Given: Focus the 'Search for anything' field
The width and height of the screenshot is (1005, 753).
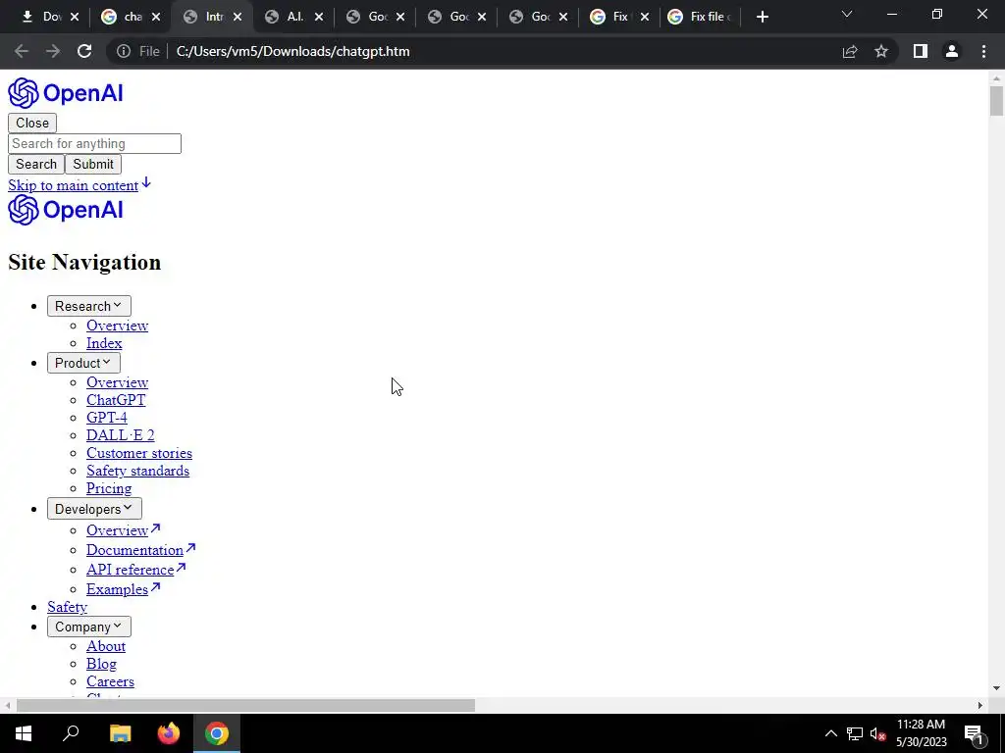Looking at the screenshot, I should point(94,143).
